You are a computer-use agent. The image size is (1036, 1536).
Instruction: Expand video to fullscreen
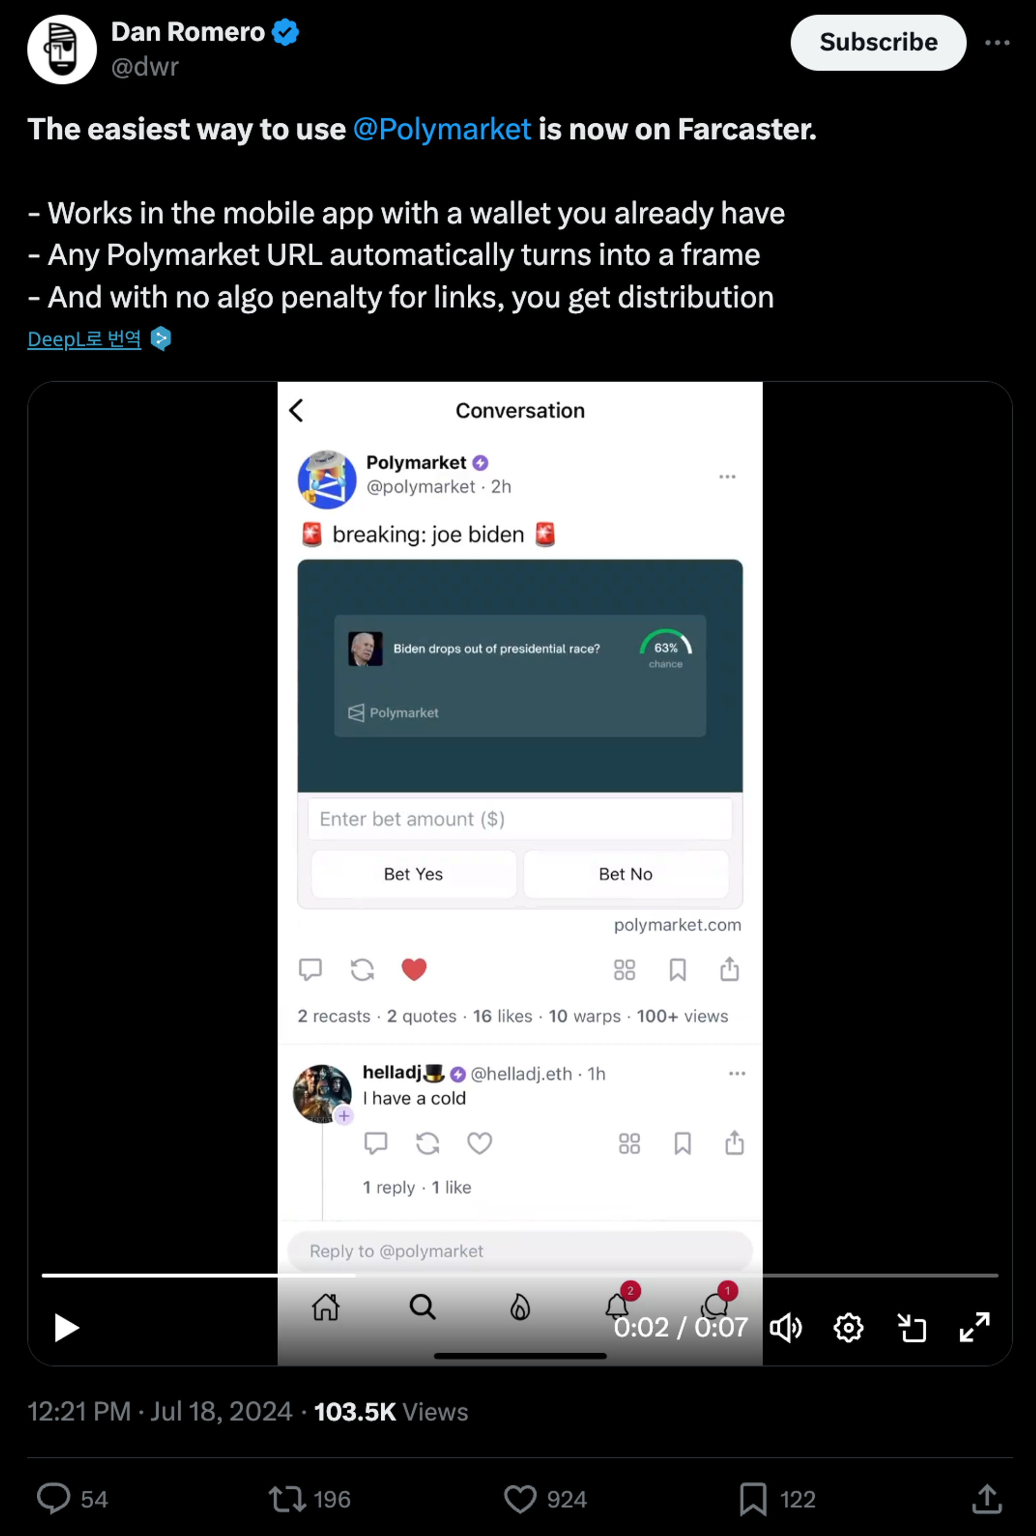click(974, 1327)
